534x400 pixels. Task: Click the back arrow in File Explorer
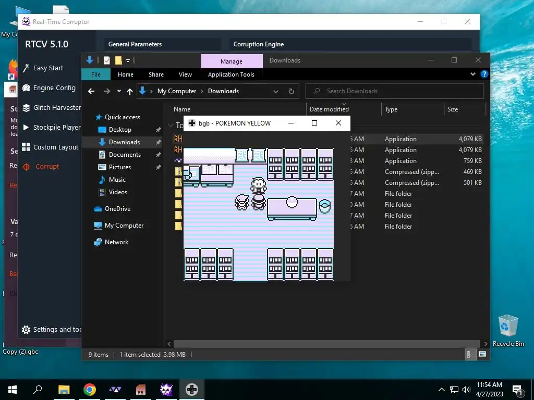[x=91, y=91]
